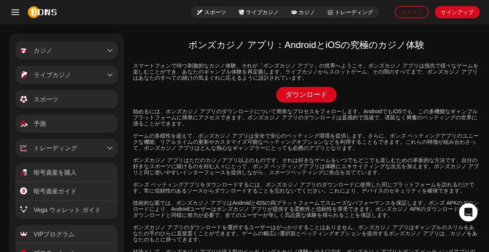Click the crown VIPプログラム icon

tap(24, 234)
